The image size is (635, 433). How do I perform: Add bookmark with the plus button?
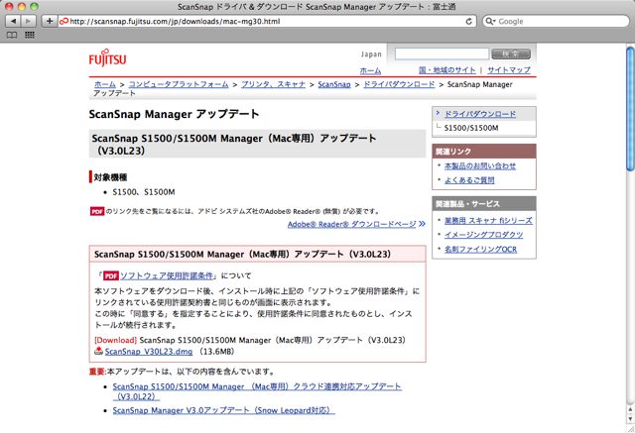(x=49, y=21)
